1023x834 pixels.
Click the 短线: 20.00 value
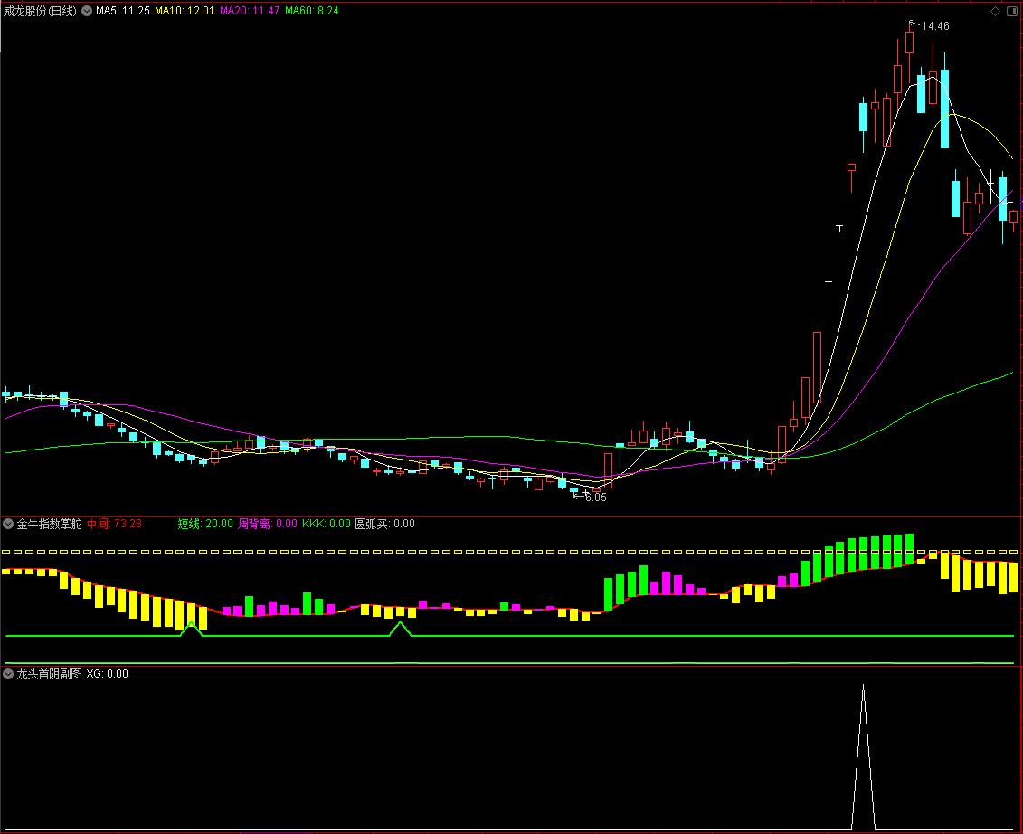205,524
